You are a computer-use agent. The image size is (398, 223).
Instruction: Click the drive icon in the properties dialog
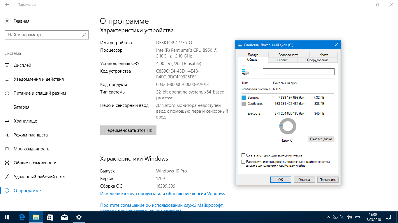coord(245,72)
